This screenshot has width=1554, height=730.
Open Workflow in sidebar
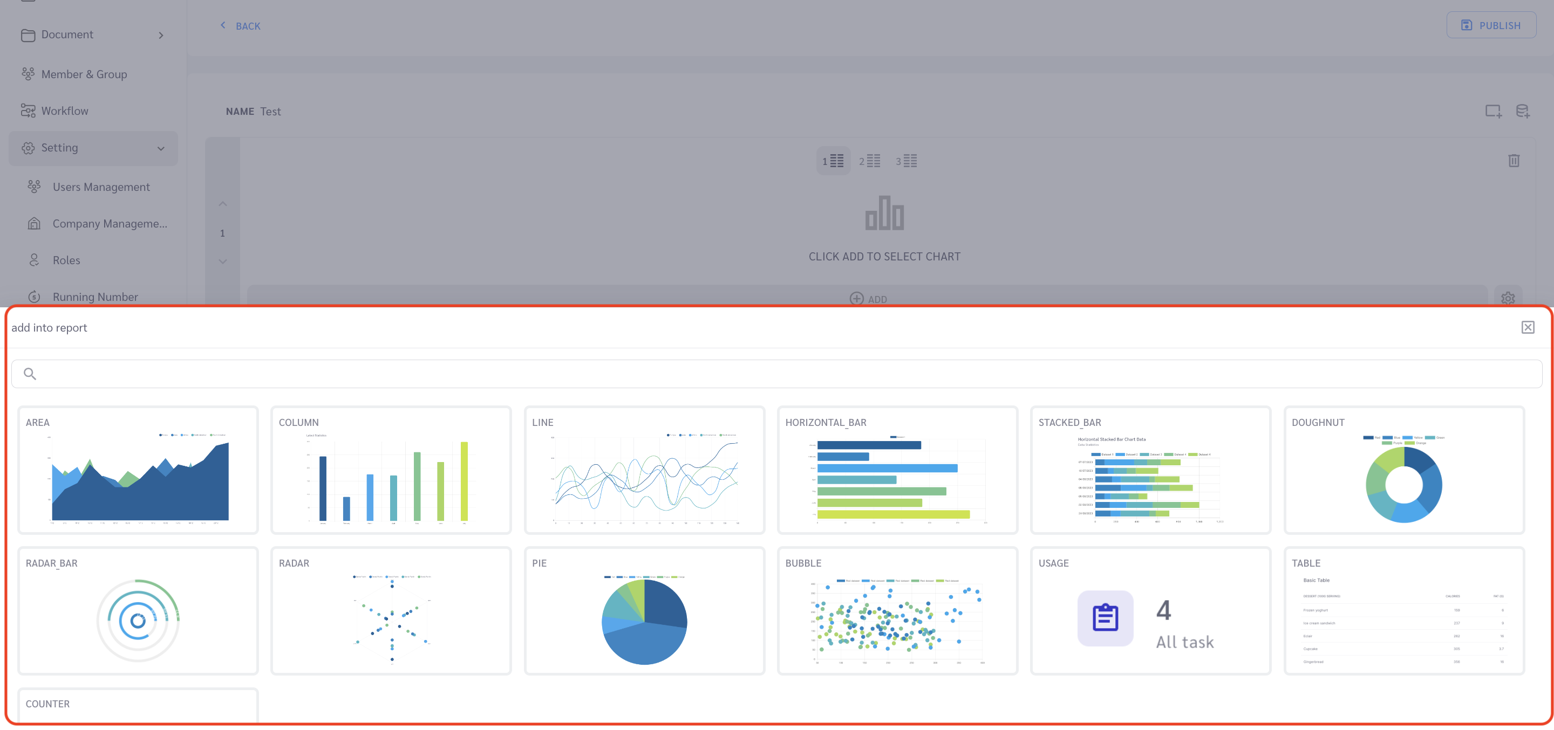(x=93, y=111)
